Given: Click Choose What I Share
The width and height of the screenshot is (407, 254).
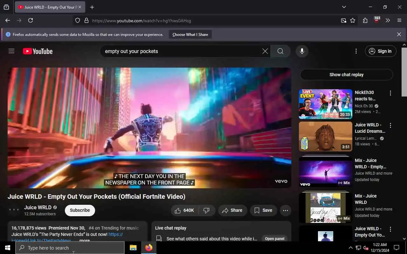Looking at the screenshot, I should [190, 34].
